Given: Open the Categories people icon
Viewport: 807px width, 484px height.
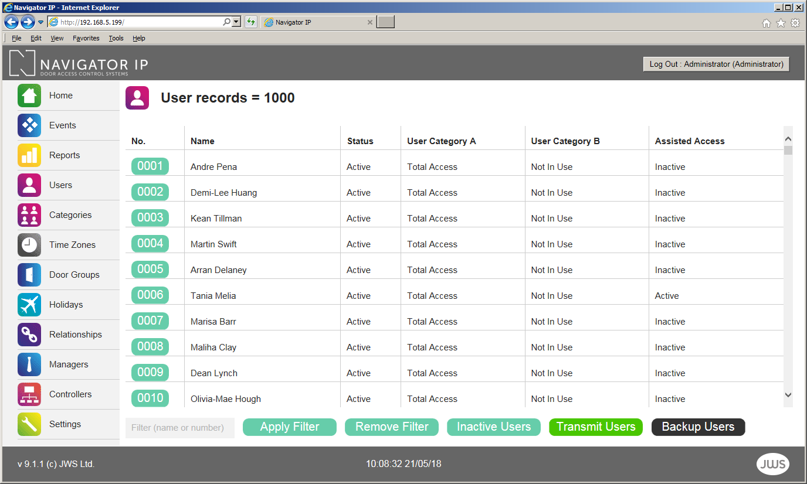Looking at the screenshot, I should coord(29,215).
